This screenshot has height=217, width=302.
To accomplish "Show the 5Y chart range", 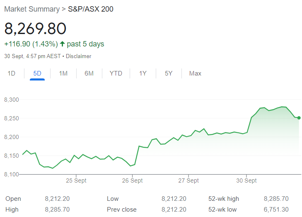I will coord(169,73).
